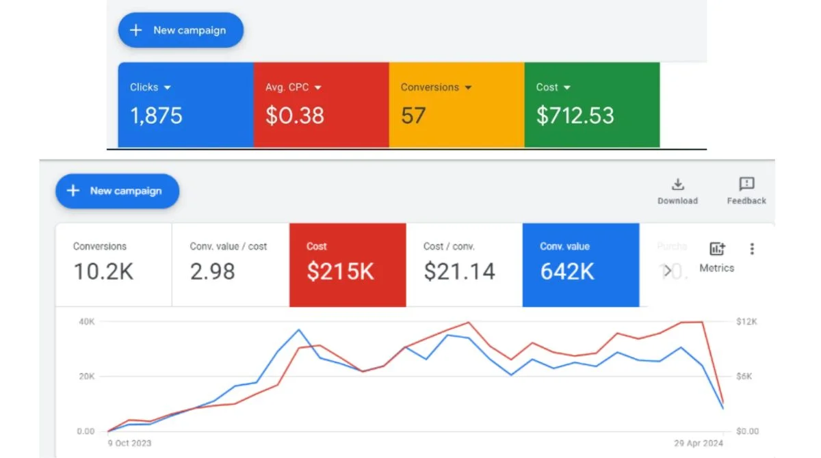Select the red Cost $215K scorecard
This screenshot has width=821, height=458.
point(348,265)
